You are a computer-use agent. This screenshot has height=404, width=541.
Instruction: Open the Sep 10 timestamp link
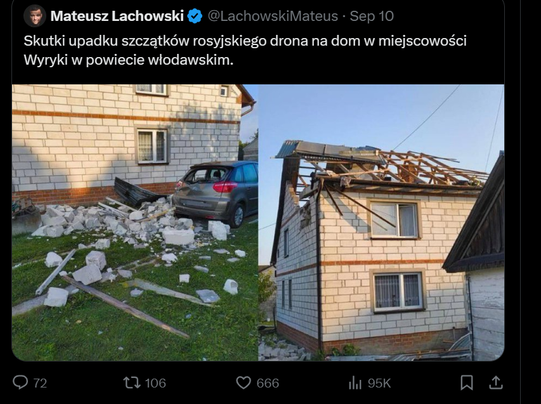pos(372,16)
